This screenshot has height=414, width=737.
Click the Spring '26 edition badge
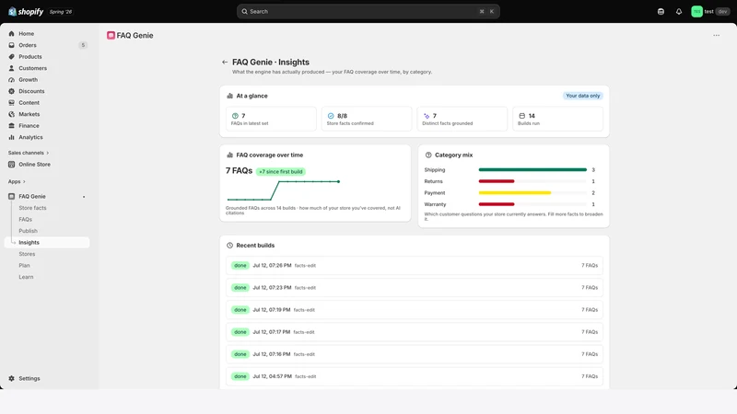pos(61,12)
